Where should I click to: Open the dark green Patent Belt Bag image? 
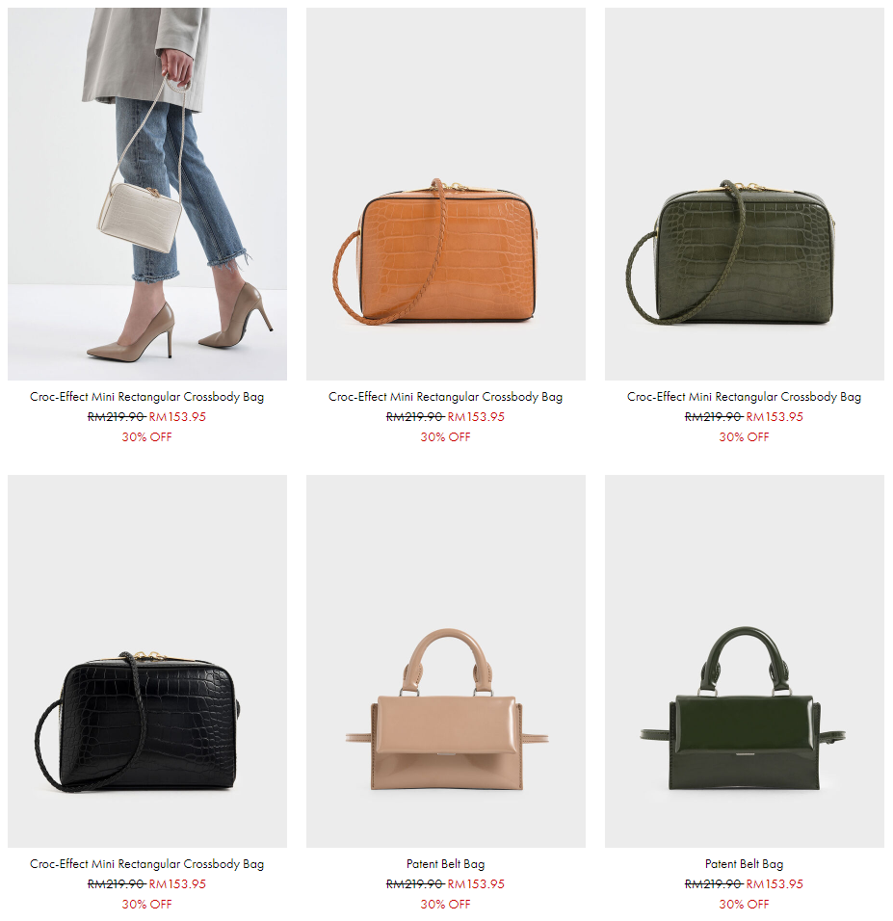745,661
